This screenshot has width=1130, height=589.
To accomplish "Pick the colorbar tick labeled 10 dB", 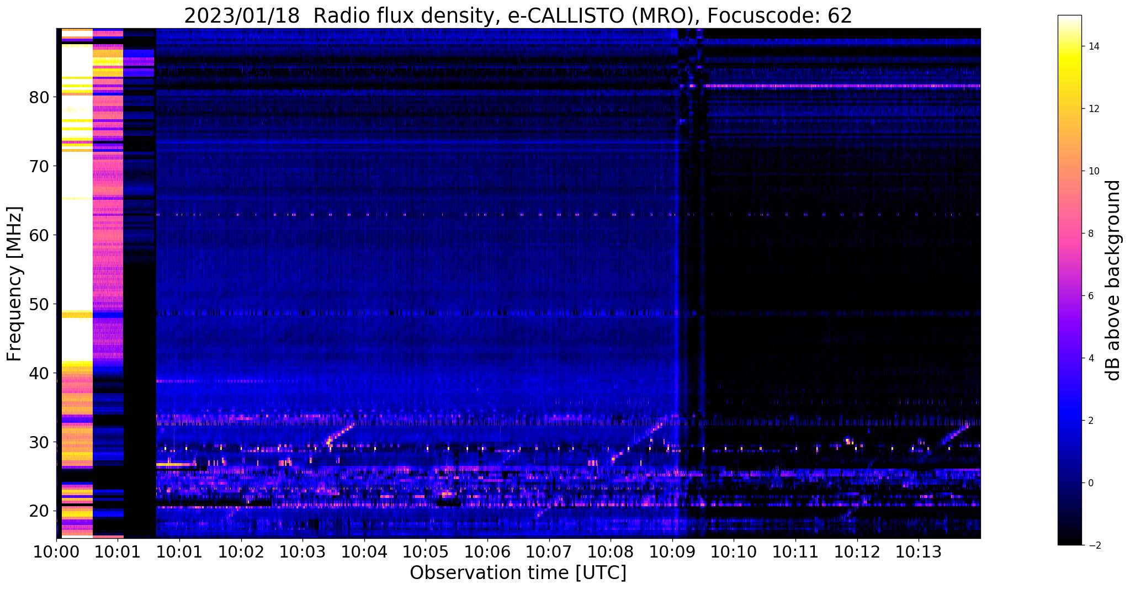I will tap(1094, 171).
